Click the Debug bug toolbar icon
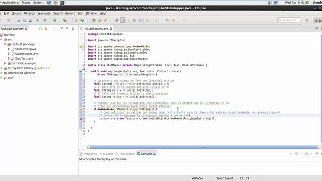Image resolution: width=322 pixels, height=181 pixels. point(45,20)
